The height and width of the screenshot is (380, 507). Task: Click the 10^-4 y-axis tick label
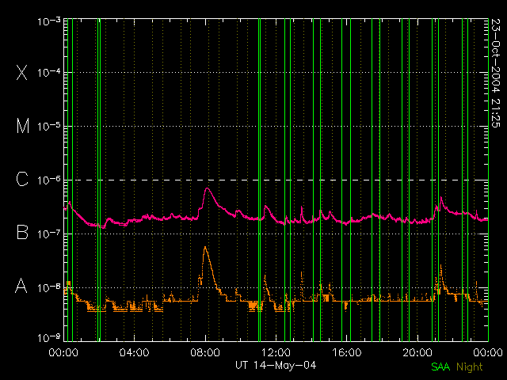(49, 72)
